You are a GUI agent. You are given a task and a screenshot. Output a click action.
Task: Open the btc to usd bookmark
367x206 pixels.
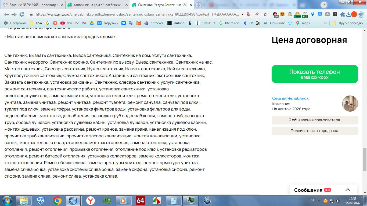[229, 23]
